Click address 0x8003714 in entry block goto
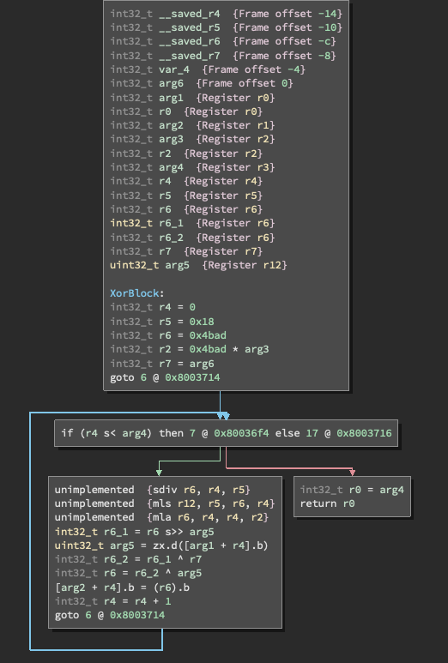This screenshot has height=663, width=448. (192, 377)
